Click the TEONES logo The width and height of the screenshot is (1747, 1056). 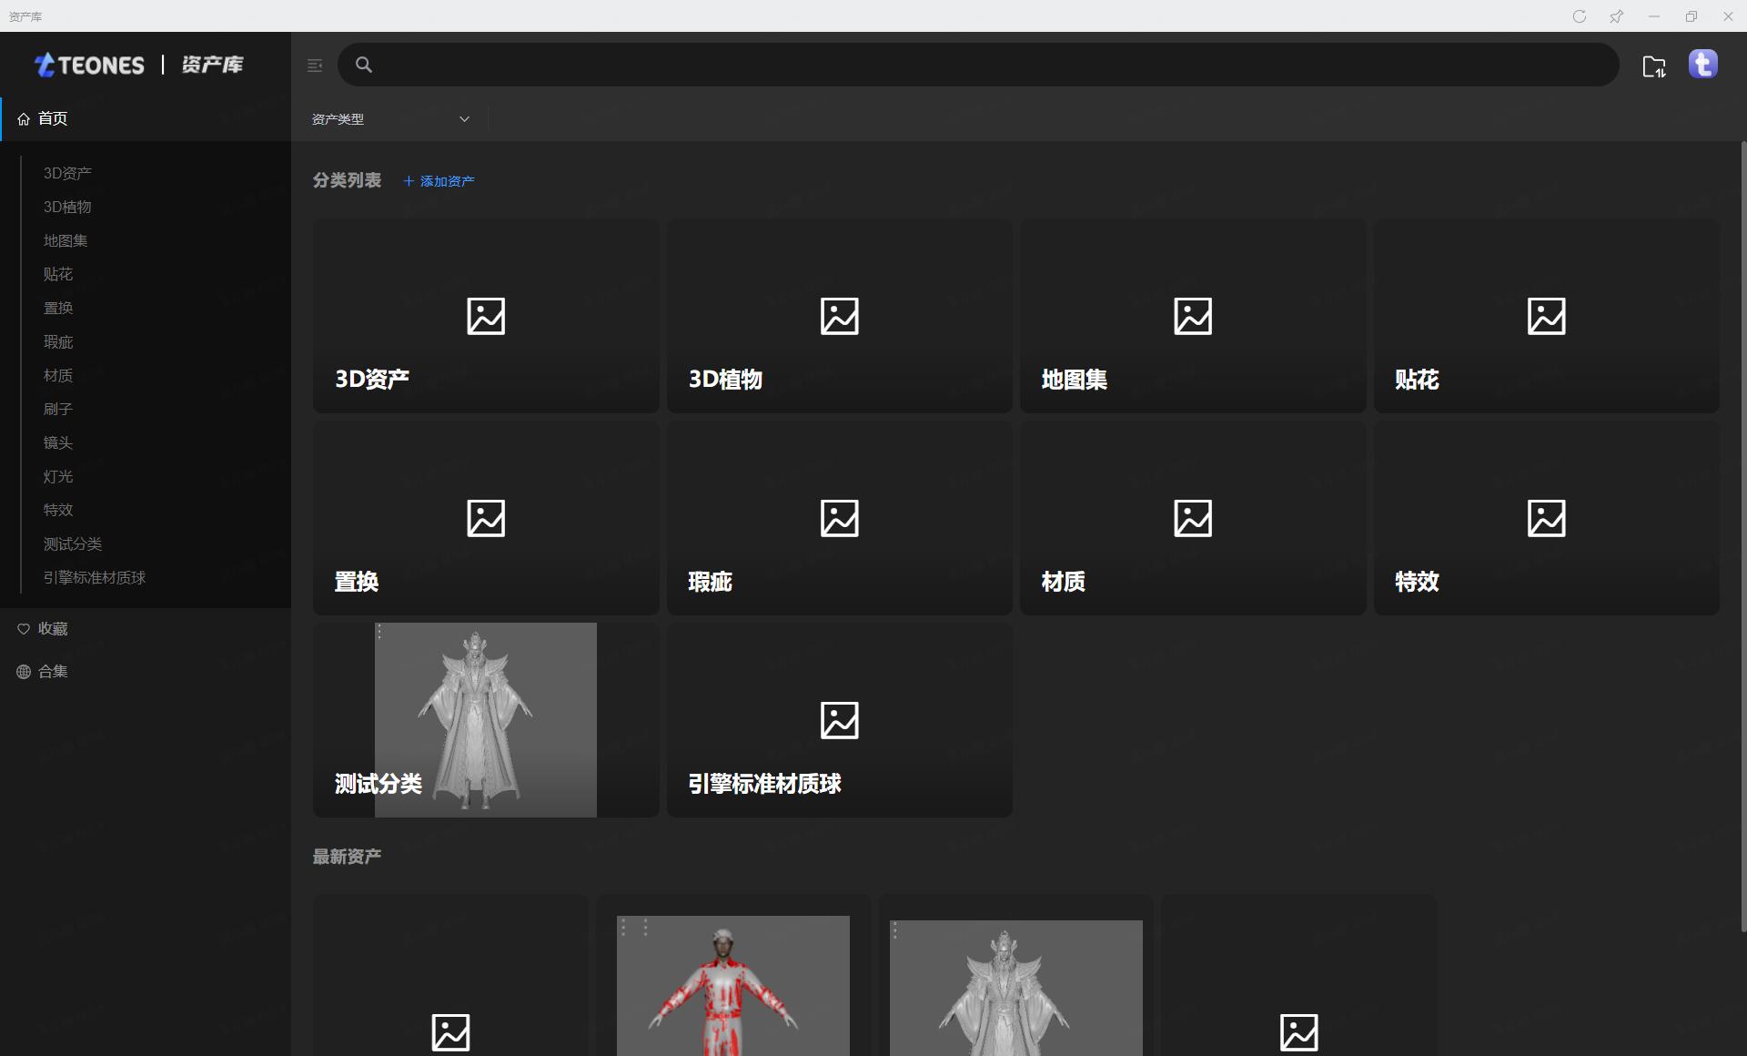[x=91, y=65]
